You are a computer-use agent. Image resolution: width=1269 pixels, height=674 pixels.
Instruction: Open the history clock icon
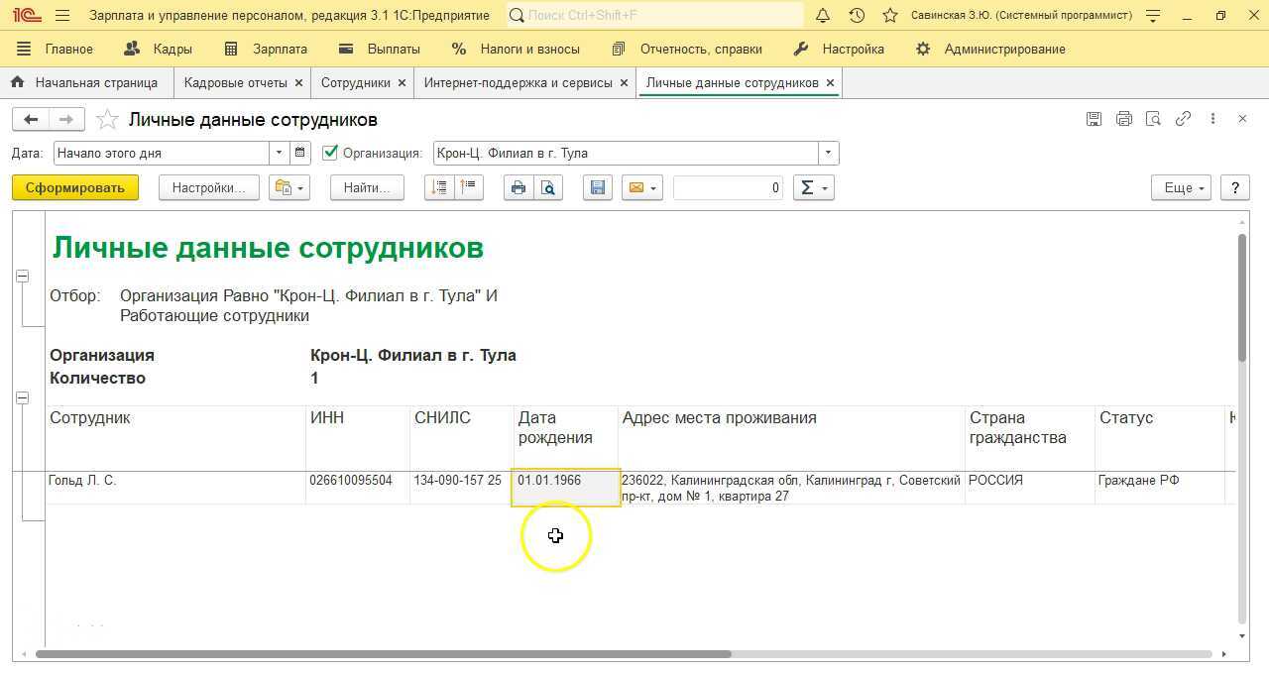857,16
